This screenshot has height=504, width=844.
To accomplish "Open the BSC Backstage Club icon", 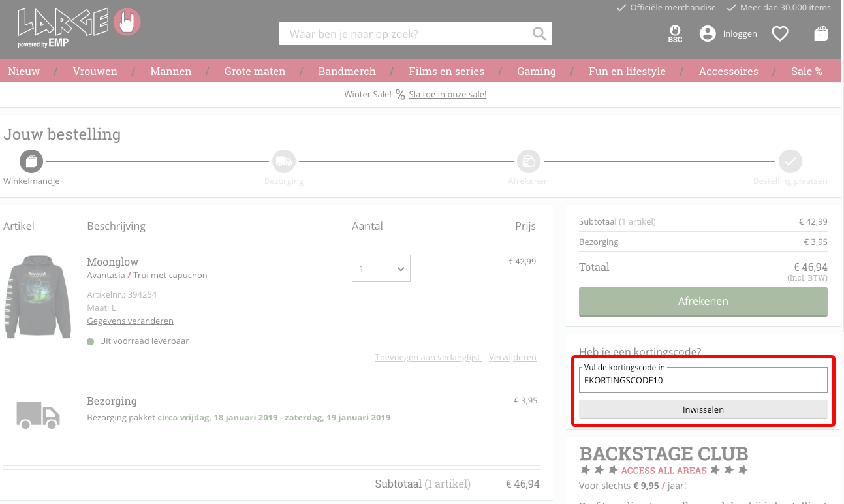I will tap(675, 34).
